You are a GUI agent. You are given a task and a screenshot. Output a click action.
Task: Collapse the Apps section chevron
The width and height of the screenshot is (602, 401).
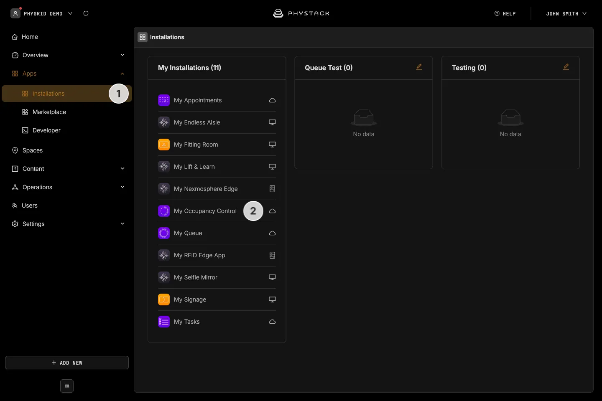122,74
